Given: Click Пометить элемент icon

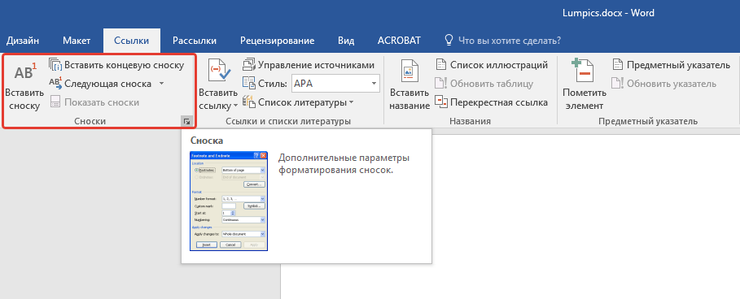Looking at the screenshot, I should [581, 71].
